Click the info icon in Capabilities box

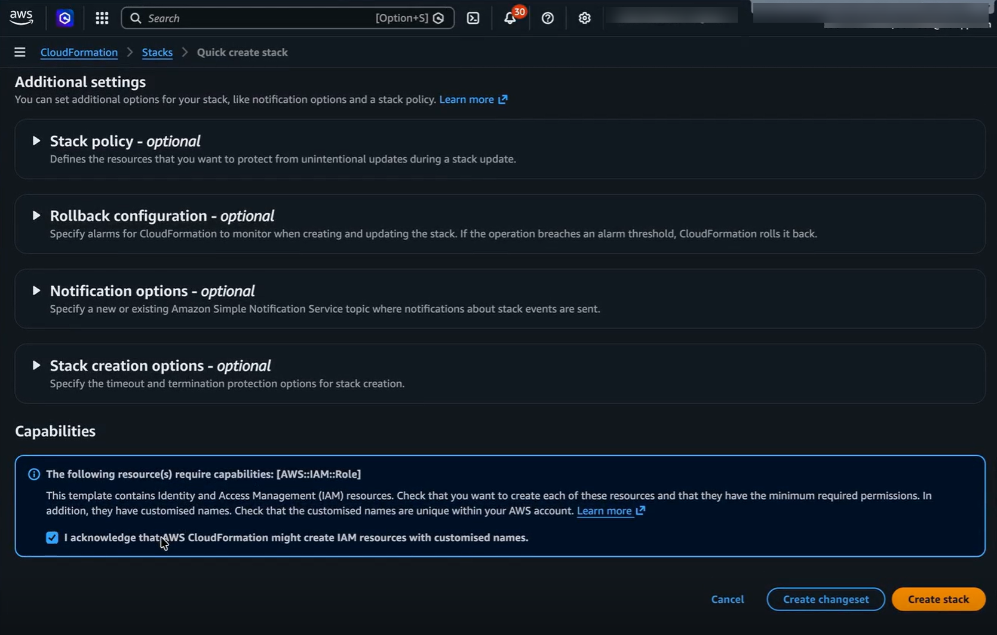tap(34, 474)
